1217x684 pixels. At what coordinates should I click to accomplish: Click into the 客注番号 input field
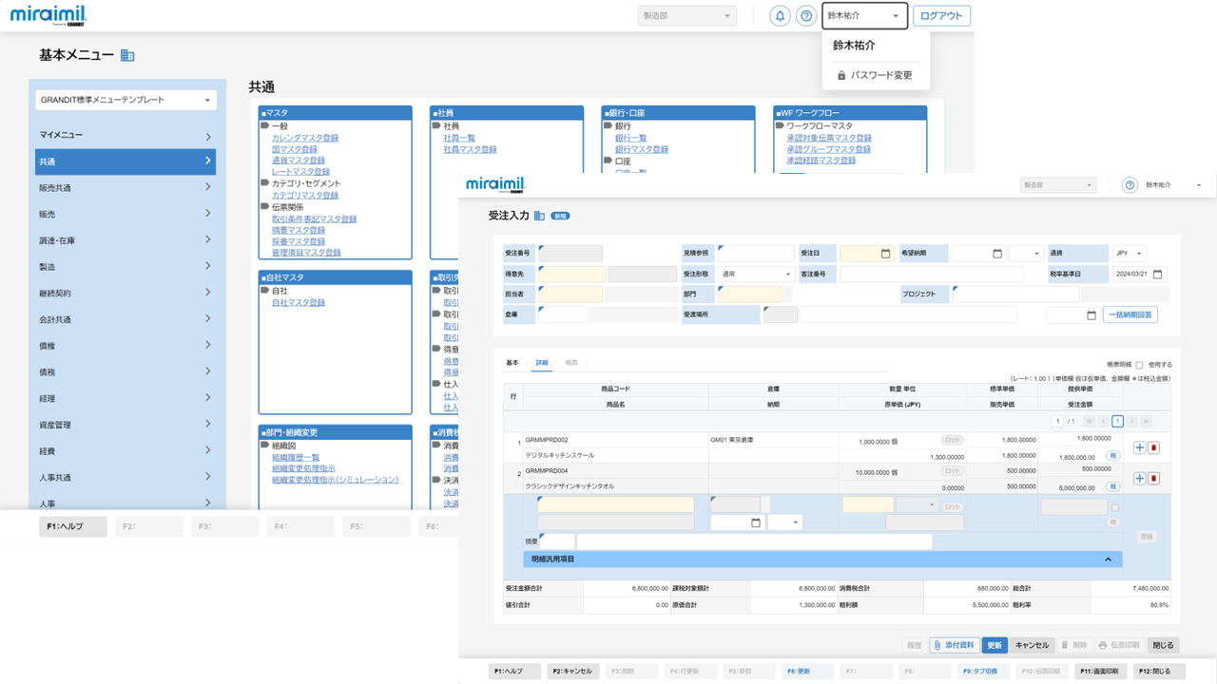pyautogui.click(x=932, y=275)
